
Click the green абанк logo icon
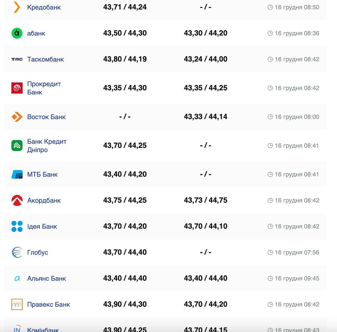pos(17,33)
